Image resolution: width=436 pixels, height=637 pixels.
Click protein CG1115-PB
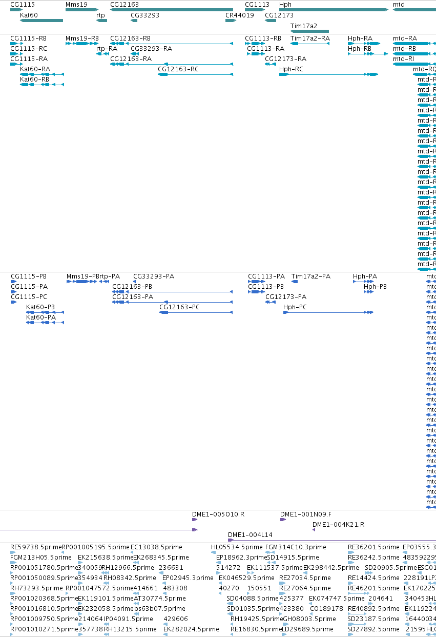[29, 276]
